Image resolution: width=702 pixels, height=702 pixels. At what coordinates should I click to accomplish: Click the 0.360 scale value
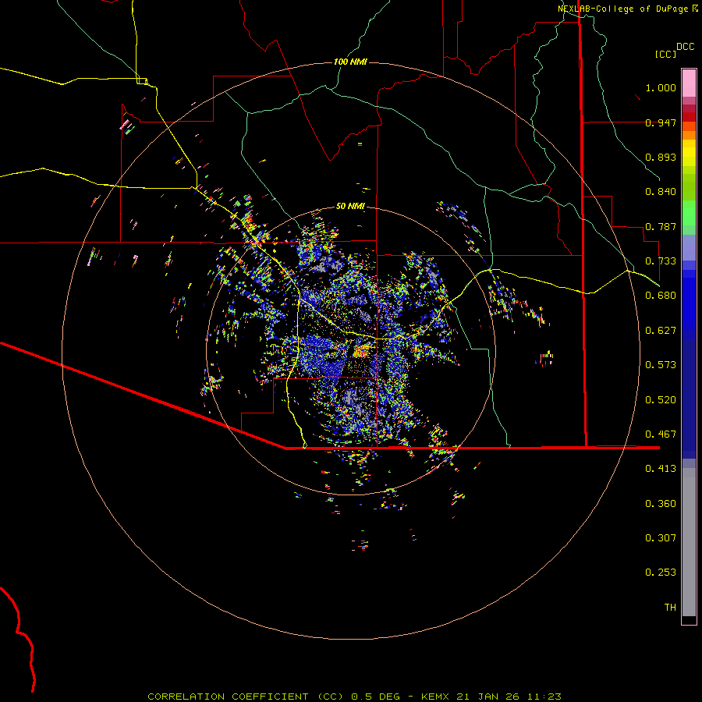pyautogui.click(x=661, y=504)
